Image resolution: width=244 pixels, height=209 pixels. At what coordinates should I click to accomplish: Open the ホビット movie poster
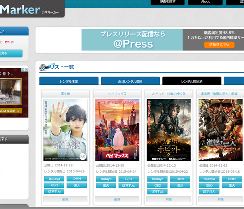(x=169, y=130)
